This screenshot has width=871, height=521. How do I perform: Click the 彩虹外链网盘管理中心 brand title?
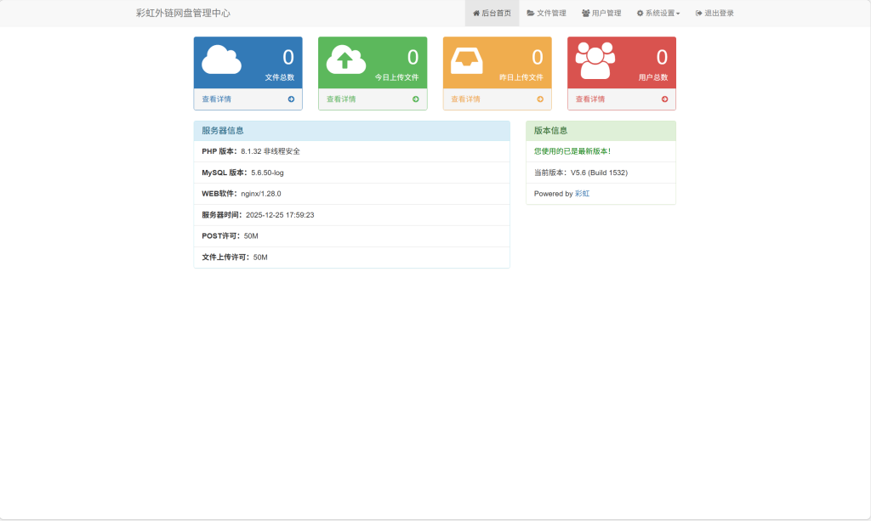coord(183,14)
